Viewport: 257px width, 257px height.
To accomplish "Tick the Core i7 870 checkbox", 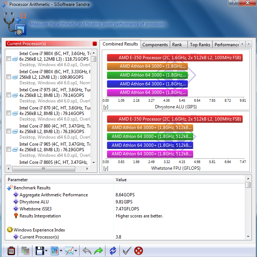I will click(x=8, y=113).
